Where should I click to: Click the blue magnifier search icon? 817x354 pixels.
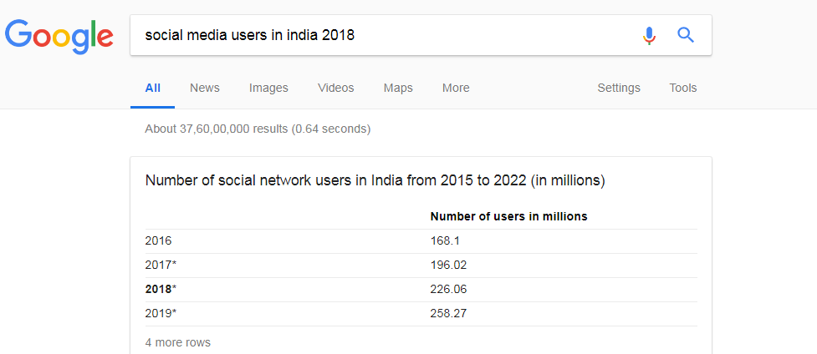pyautogui.click(x=686, y=35)
